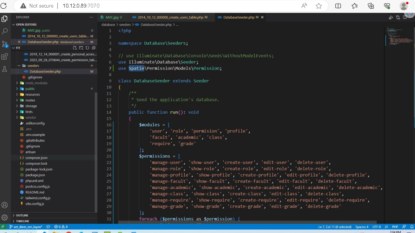Toggle favorite star in address bar
Image resolution: width=415 pixels, height=233 pixels.
319,6
